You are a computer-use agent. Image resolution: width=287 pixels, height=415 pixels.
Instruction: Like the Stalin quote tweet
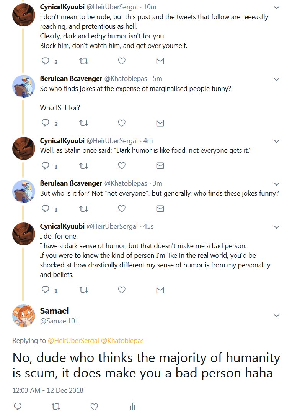pos(121,166)
